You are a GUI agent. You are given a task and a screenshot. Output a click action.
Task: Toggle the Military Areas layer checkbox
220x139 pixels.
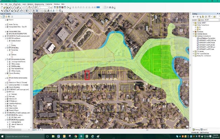(10, 64)
